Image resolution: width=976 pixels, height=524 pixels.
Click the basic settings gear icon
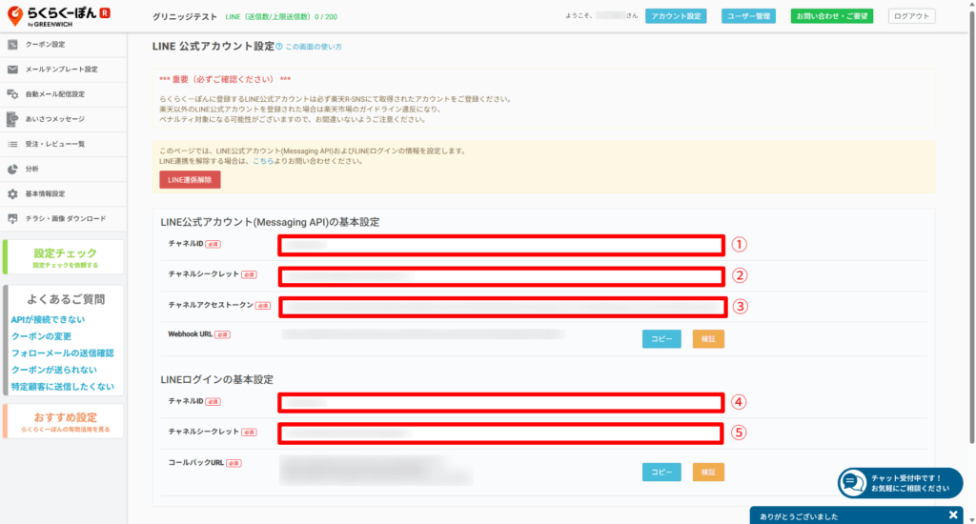coord(12,193)
